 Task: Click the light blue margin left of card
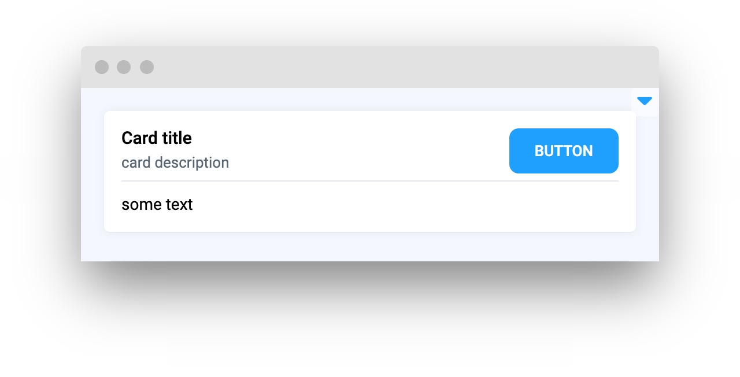click(92, 172)
